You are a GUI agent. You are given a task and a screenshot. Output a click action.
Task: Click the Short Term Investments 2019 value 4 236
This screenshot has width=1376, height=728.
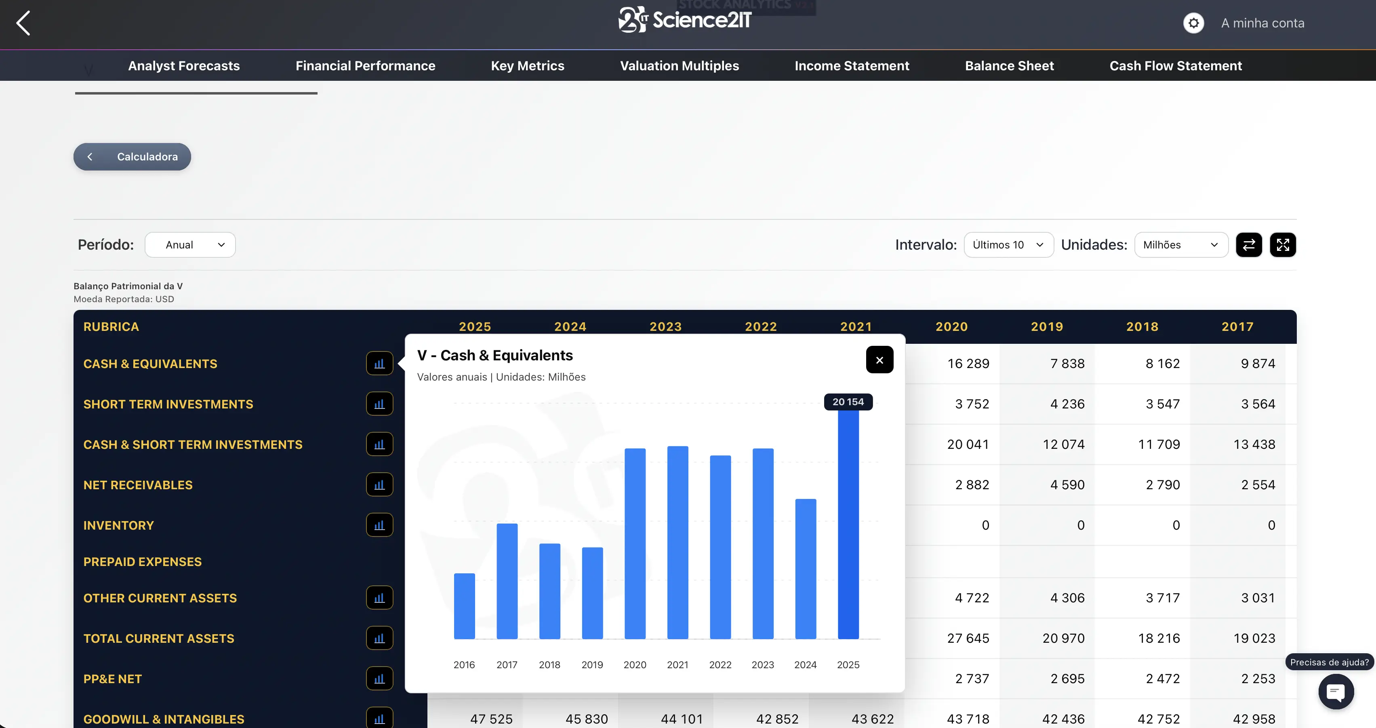point(1067,404)
